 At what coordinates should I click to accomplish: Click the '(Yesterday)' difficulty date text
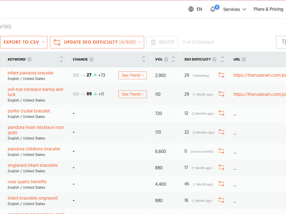pyautogui.click(x=201, y=76)
